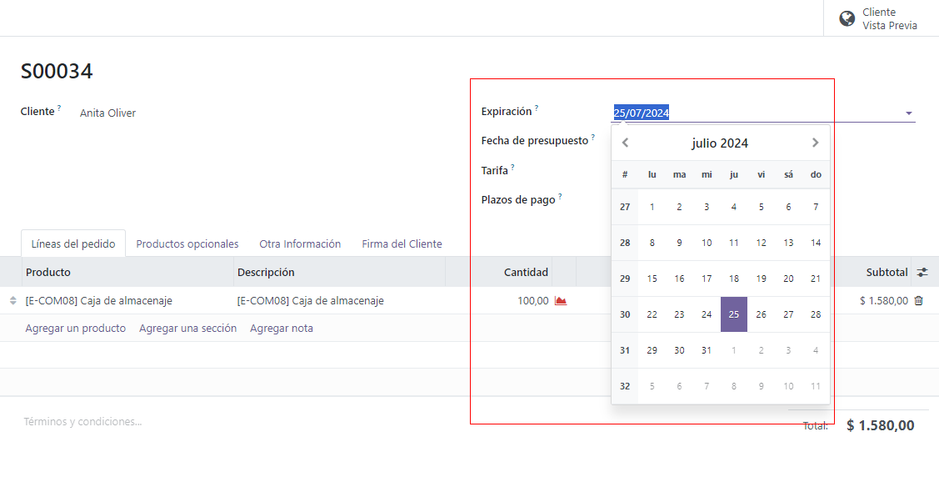This screenshot has width=939, height=482.
Task: Sort by the Producto column header
Action: coord(48,272)
